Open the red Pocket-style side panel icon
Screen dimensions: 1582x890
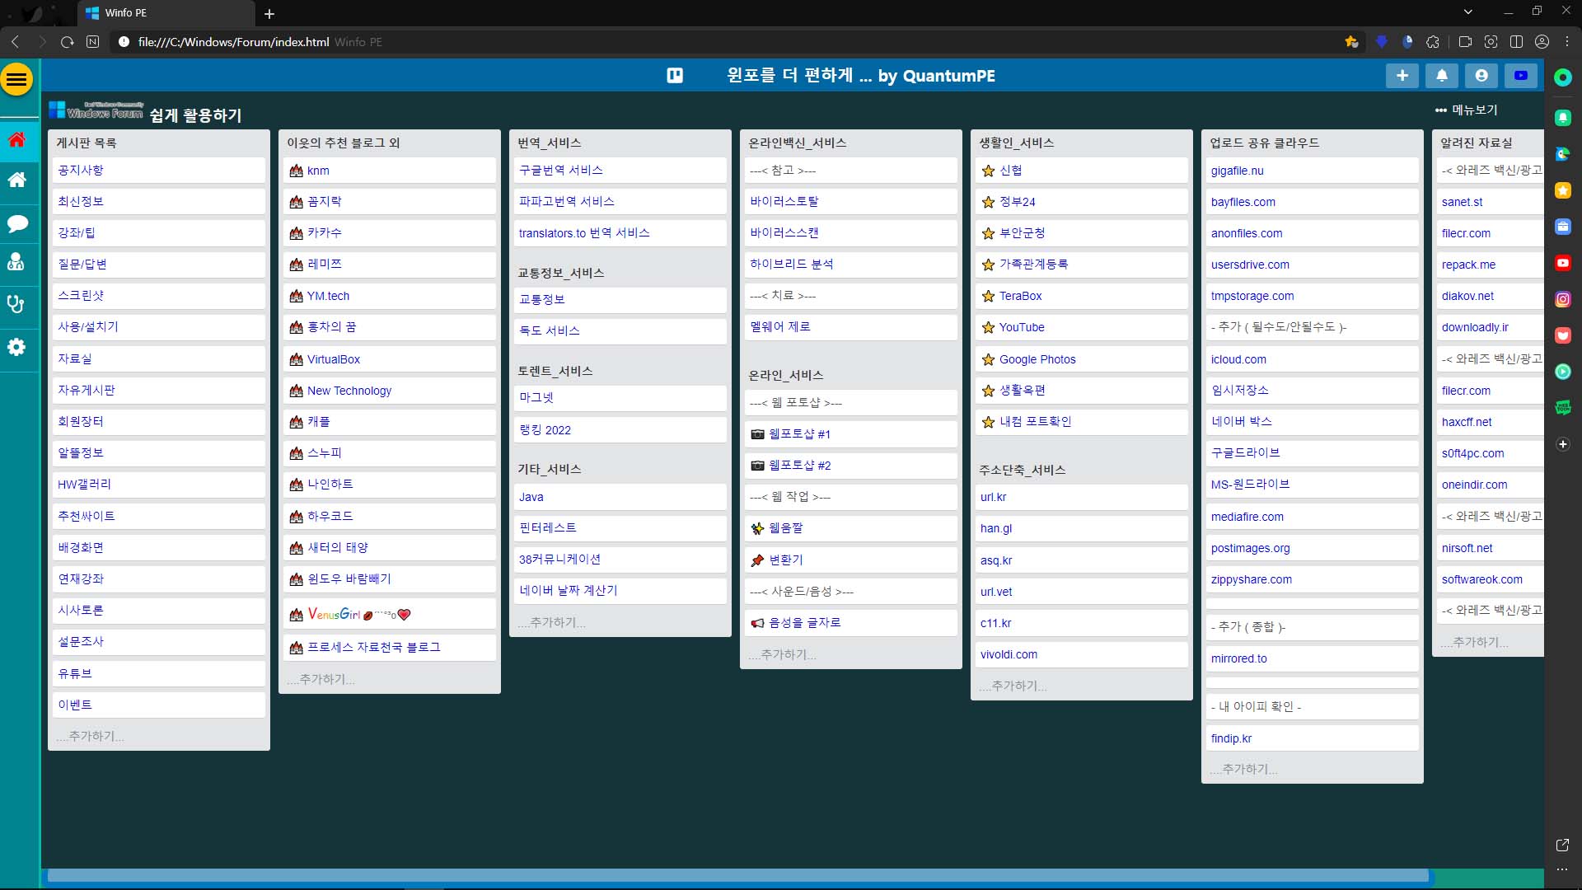coord(1563,335)
